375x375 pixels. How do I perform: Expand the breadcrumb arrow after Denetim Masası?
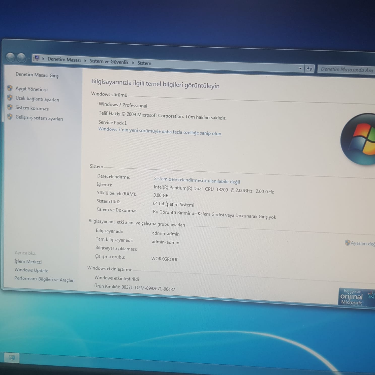click(85, 61)
